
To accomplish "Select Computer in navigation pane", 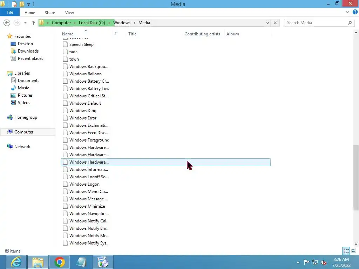I will click(x=24, y=132).
